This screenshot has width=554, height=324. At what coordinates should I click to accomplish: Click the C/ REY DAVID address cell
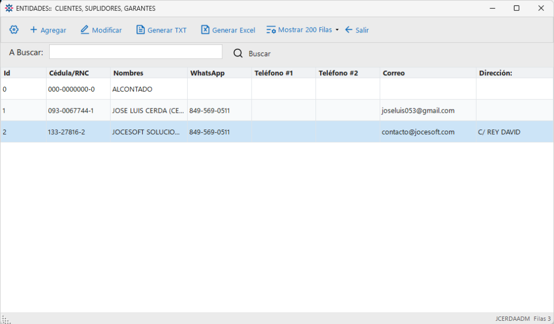pyautogui.click(x=515, y=132)
